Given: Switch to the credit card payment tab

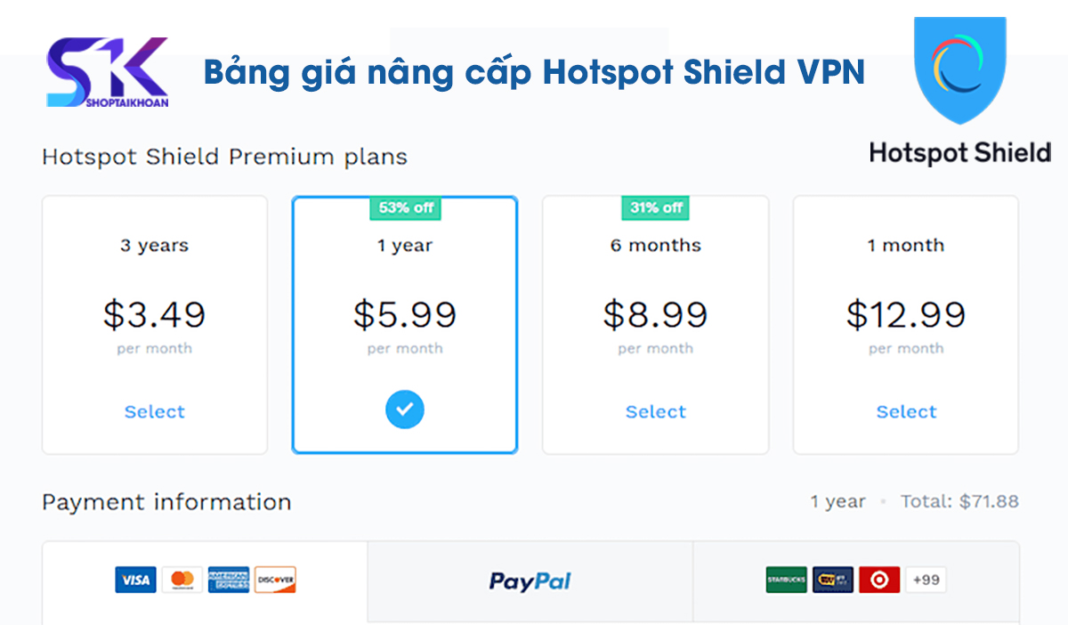Looking at the screenshot, I should pyautogui.click(x=205, y=580).
